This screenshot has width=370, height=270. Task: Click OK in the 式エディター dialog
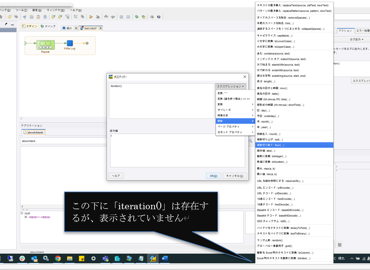[x=213, y=176]
